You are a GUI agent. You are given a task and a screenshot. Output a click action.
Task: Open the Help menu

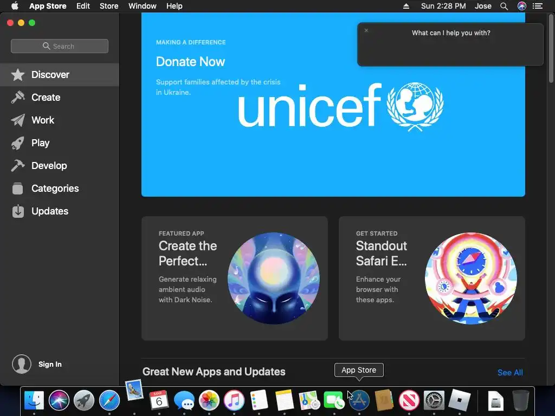coord(175,6)
